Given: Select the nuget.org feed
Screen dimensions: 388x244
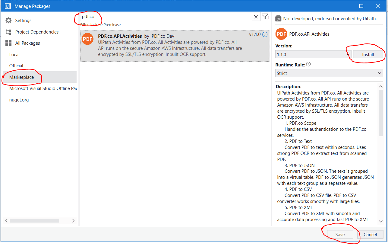Looking at the screenshot, I should pos(19,100).
